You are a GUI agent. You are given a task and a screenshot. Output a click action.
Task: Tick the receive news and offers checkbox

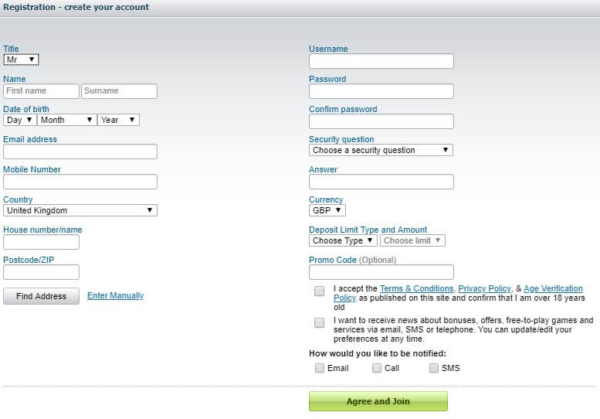click(320, 323)
